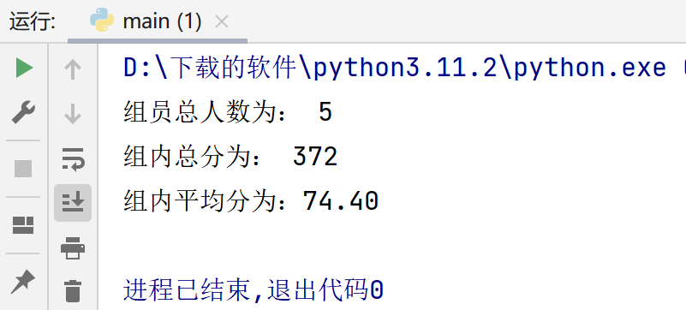Click the up arrow in the console toolbar
Viewport: 686px width, 310px height.
coord(73,69)
